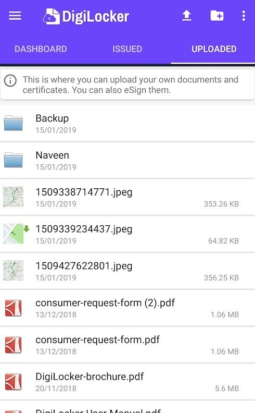Open the DigiLocker-brochure.pdf file name
The width and height of the screenshot is (255, 413).
[x=90, y=376]
